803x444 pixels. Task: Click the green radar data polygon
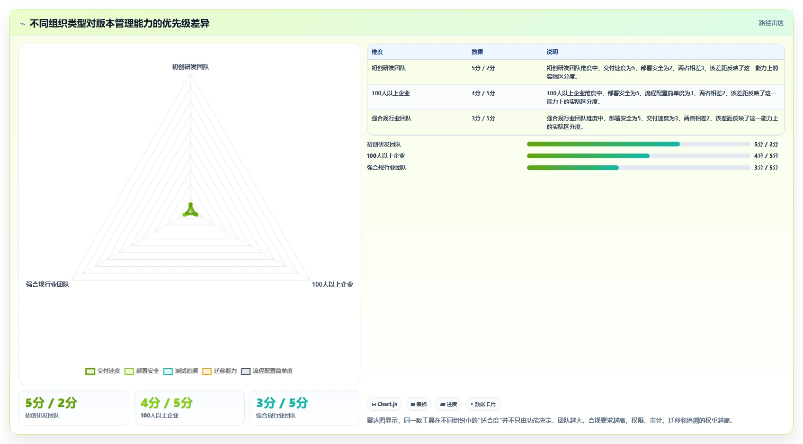(x=190, y=210)
